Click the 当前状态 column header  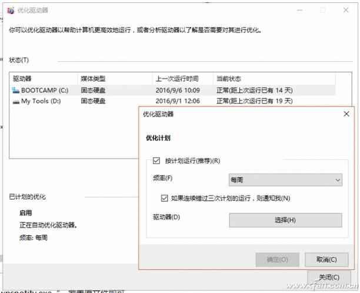point(274,79)
